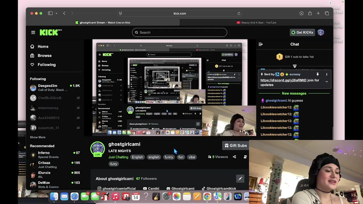This screenshot has width=363, height=204.
Task: Open the ghostgirlcamiofficial Instagram link
Action: pos(117,188)
